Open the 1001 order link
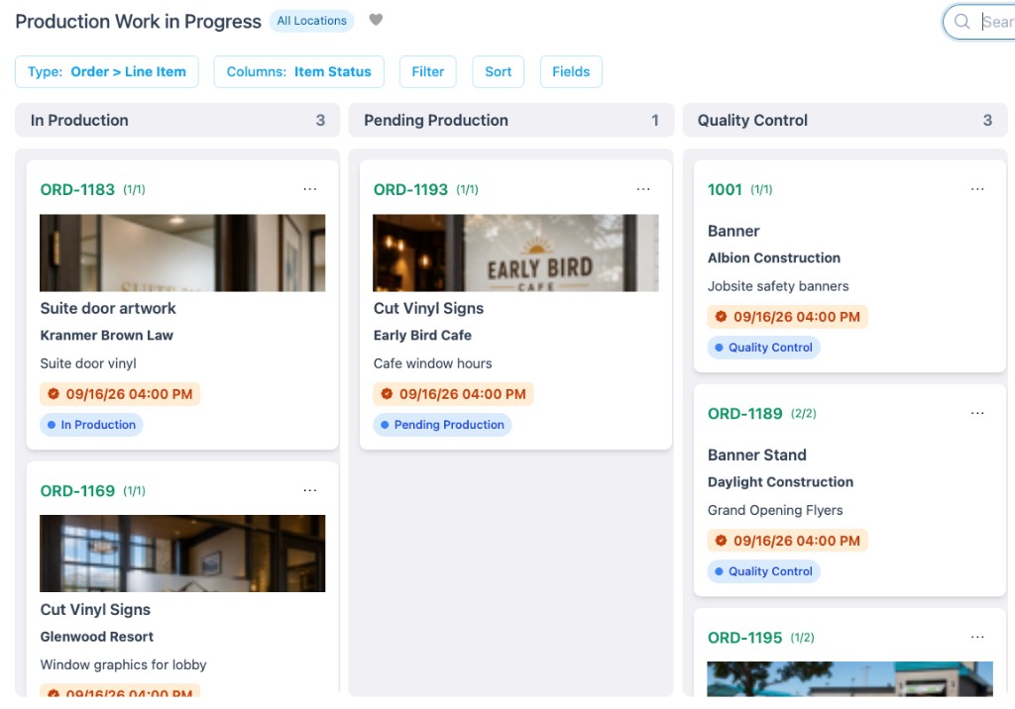Viewport: 1015px width, 709px height. click(x=725, y=189)
